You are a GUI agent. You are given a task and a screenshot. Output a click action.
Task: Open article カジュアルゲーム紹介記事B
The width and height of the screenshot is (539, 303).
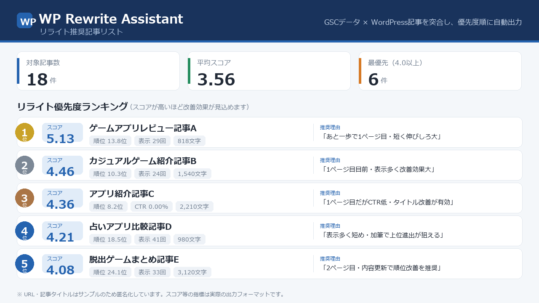pos(143,161)
